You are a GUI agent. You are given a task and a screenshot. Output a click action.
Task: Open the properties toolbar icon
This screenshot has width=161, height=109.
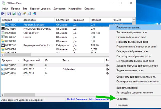tap(24, 14)
